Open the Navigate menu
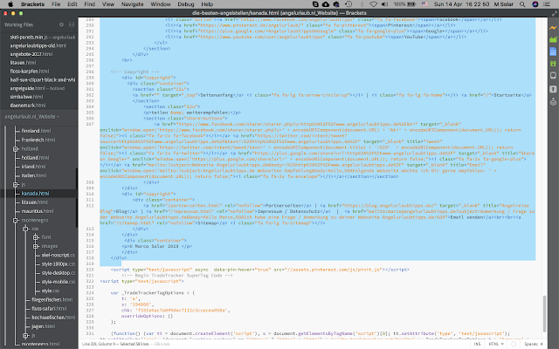Screen dimensions: 559x349 coord(132,4)
